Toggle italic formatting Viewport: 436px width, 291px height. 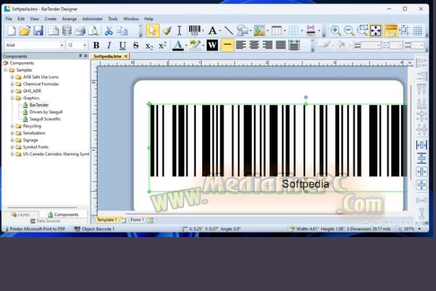[x=109, y=45]
